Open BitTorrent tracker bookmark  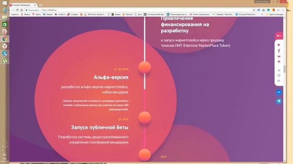click(95, 14)
